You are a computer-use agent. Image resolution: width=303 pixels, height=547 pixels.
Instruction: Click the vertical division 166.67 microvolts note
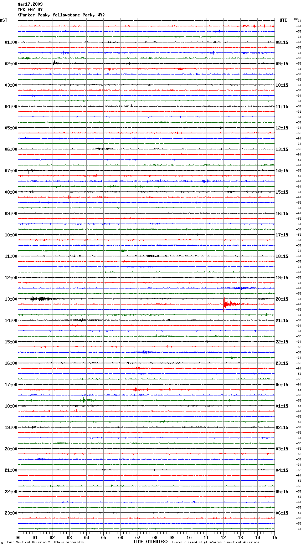tap(45, 542)
